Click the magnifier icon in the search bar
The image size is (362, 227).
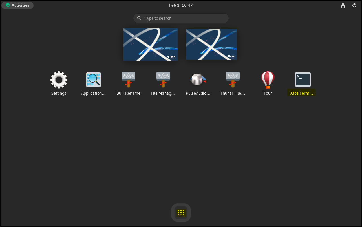[139, 18]
